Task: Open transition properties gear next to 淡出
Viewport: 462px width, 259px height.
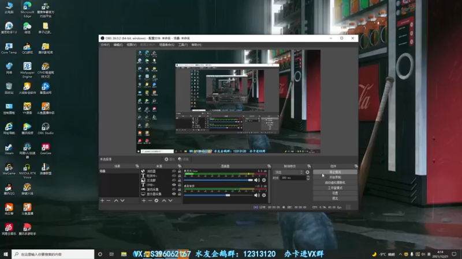Action: click(308, 172)
